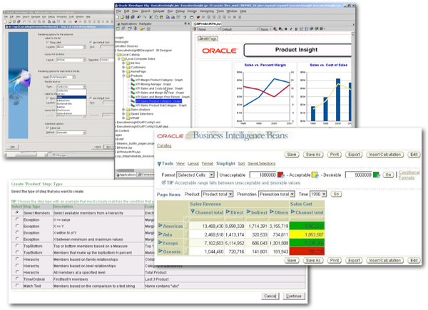Image resolution: width=428 pixels, height=310 pixels.
Task: Click Paste icon in main JDeveloper toolbar
Action: coord(161,17)
